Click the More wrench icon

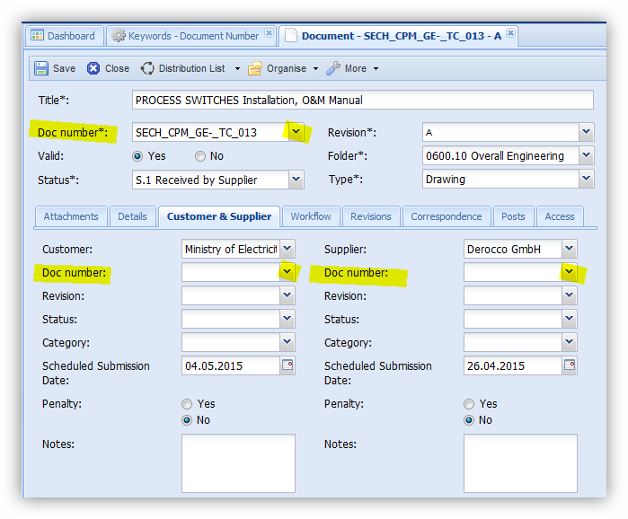coord(333,68)
